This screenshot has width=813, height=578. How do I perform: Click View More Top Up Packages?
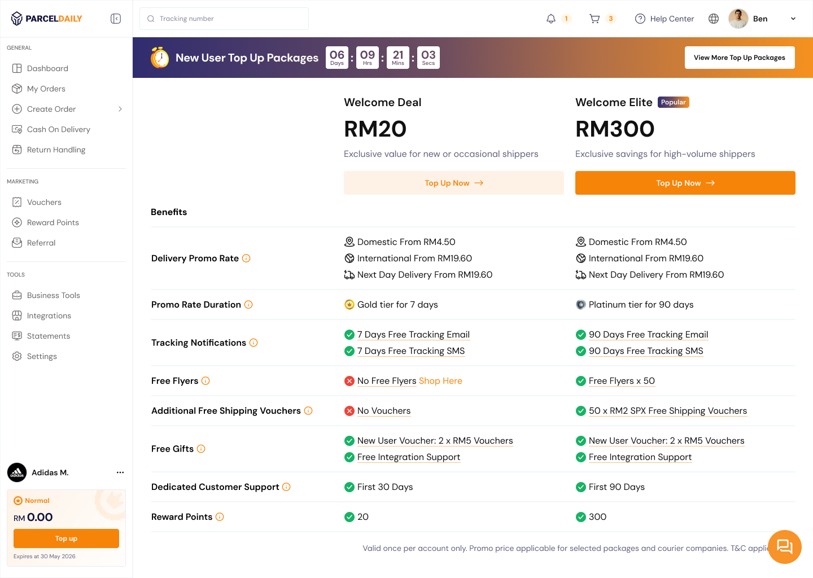(739, 58)
